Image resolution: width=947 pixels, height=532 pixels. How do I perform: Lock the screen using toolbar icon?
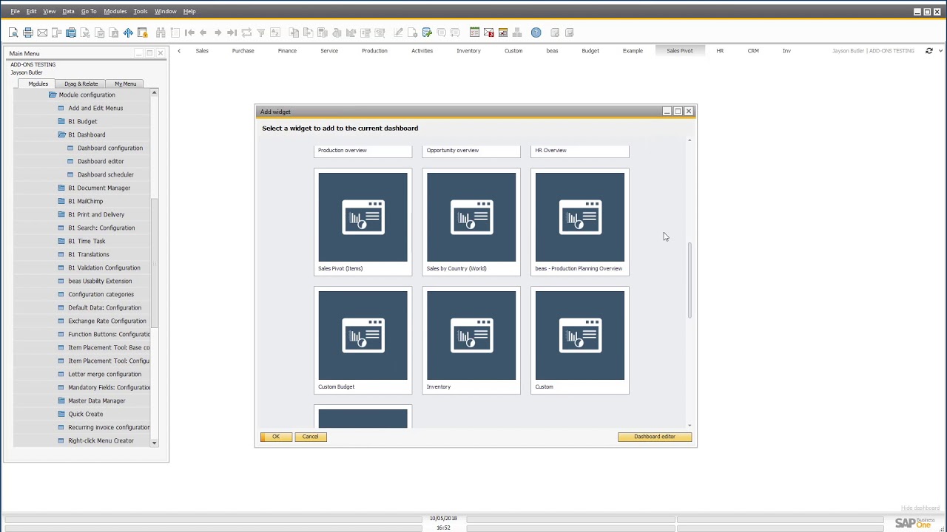point(142,33)
